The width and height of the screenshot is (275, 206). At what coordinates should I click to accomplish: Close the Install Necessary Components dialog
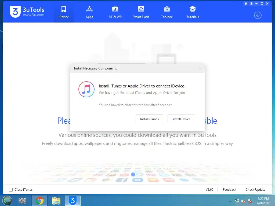200,69
